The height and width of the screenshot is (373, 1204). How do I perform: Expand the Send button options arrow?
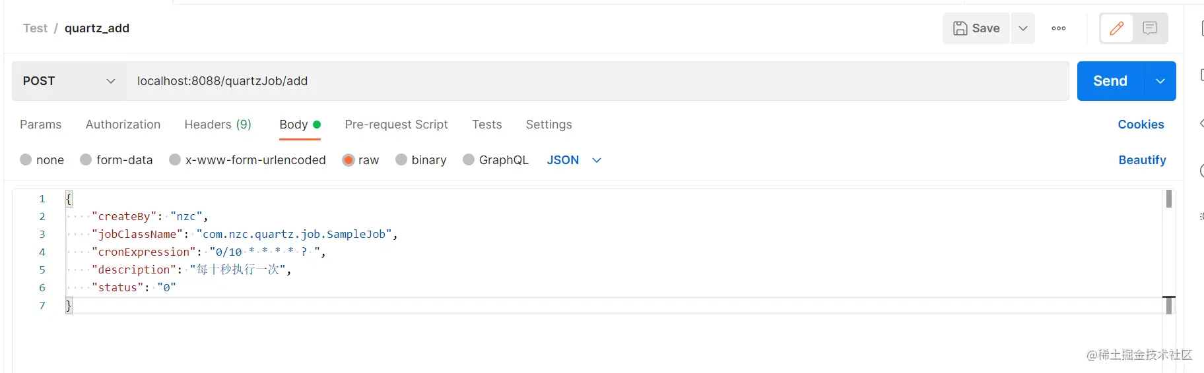1160,81
